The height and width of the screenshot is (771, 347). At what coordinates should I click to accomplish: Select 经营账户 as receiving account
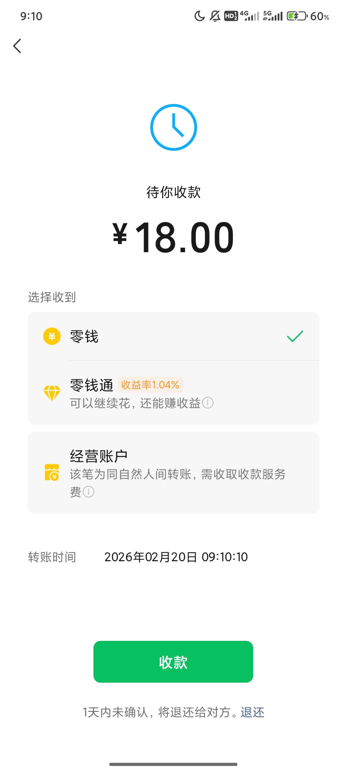tap(173, 473)
